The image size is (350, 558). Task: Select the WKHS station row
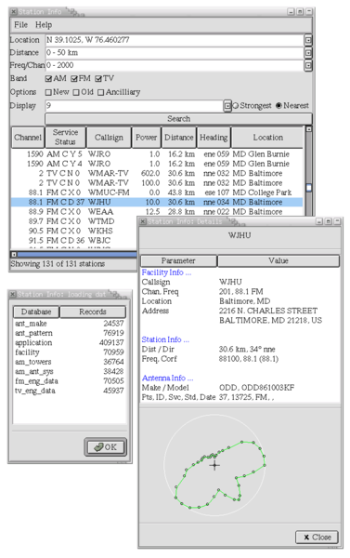point(74,231)
